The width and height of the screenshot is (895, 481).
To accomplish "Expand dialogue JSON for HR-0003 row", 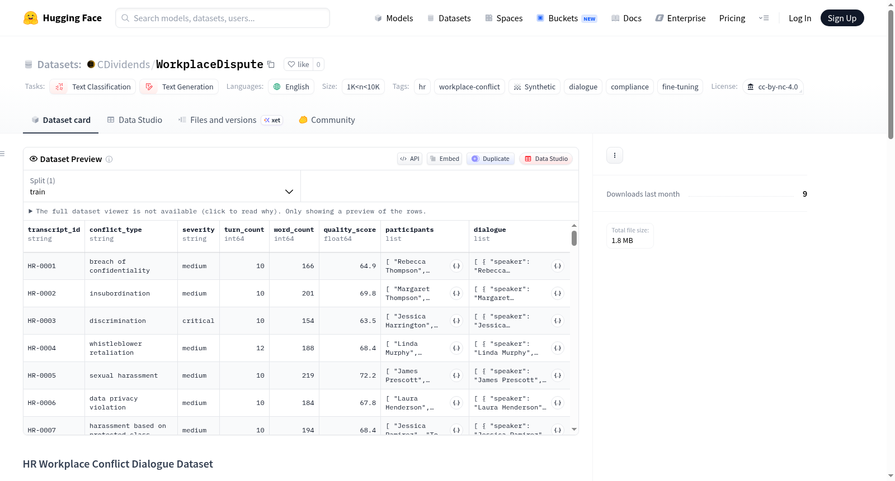I will [558, 321].
